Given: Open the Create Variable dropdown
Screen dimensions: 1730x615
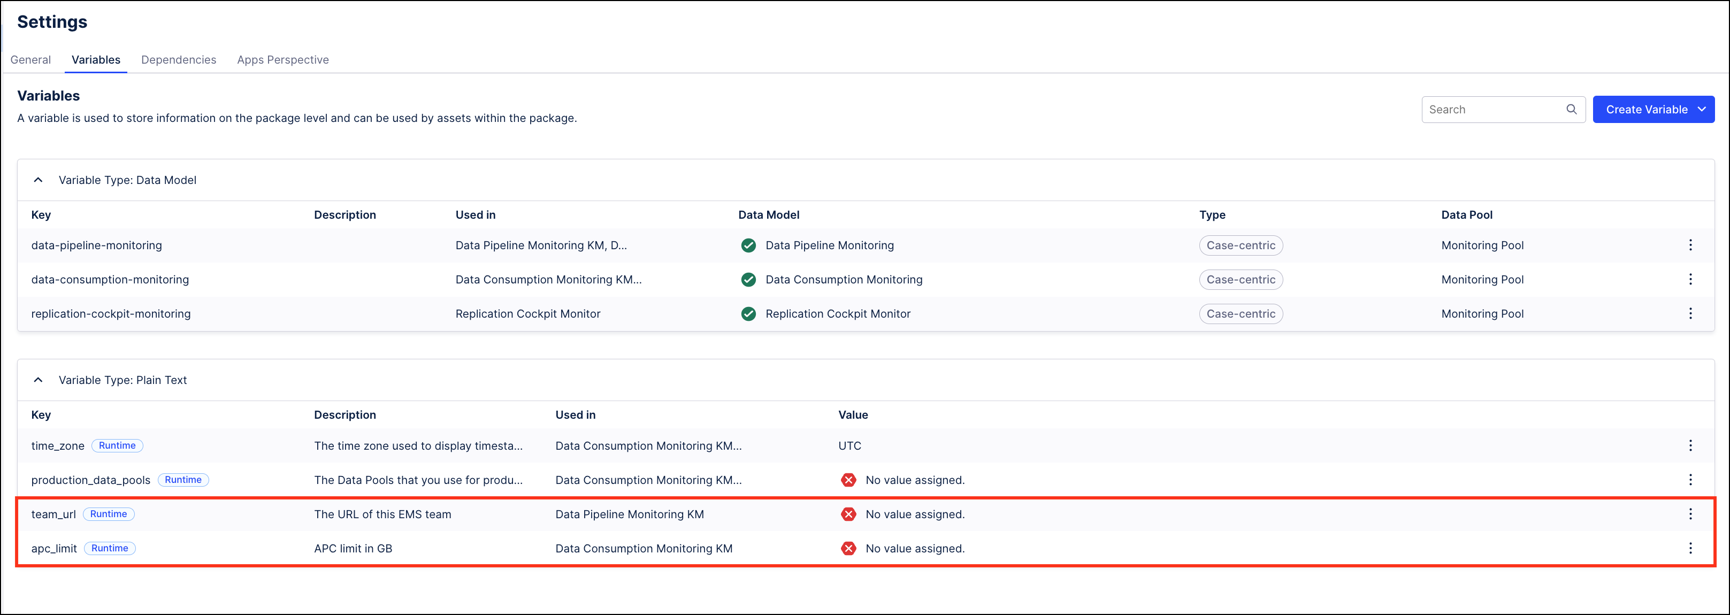Looking at the screenshot, I should point(1654,110).
